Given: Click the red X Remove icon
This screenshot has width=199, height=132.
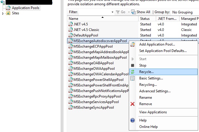Looking at the screenshot, I should tap(133, 104).
